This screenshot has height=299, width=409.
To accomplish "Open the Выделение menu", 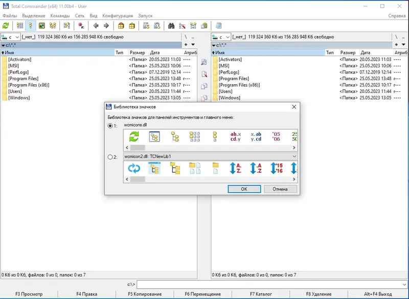I will tap(34, 16).
